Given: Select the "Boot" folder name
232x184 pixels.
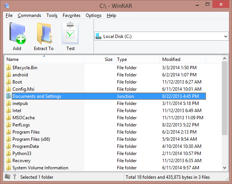Looking at the screenshot, I should (17, 82).
